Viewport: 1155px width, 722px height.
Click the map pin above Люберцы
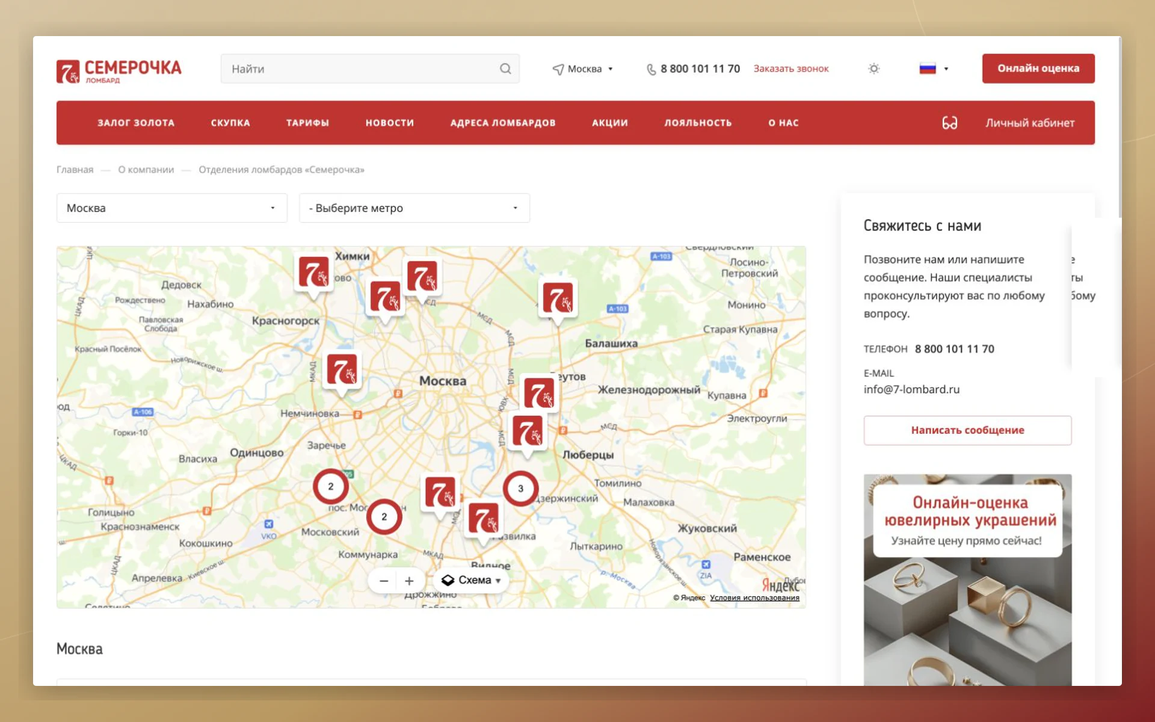[x=528, y=433]
